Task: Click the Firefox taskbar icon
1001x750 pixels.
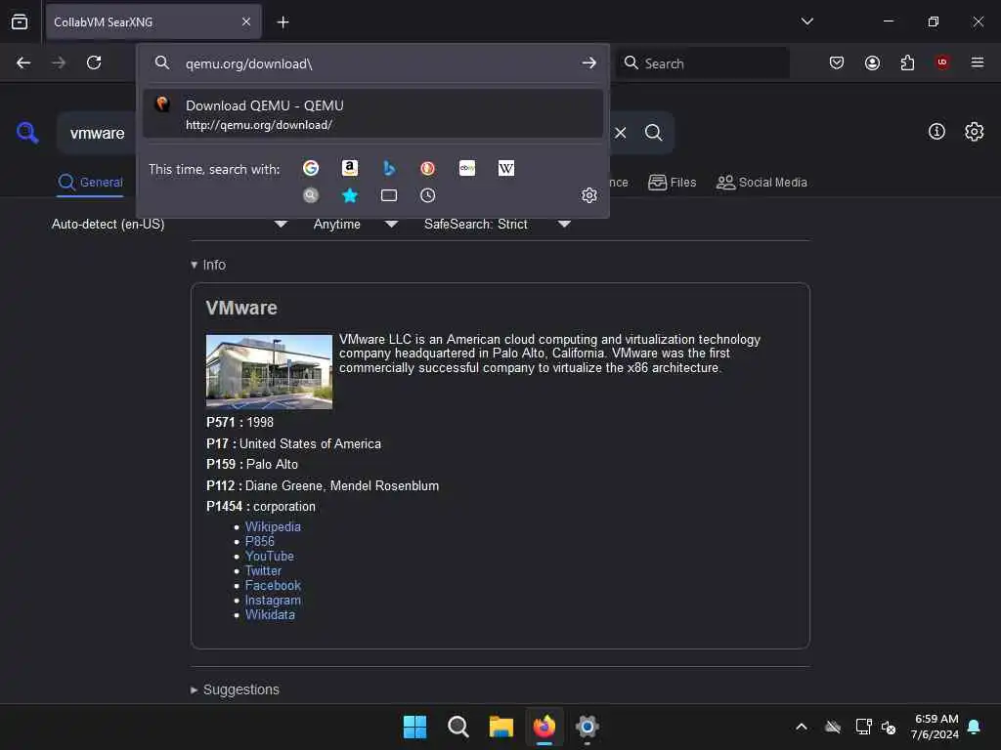Action: (x=544, y=727)
